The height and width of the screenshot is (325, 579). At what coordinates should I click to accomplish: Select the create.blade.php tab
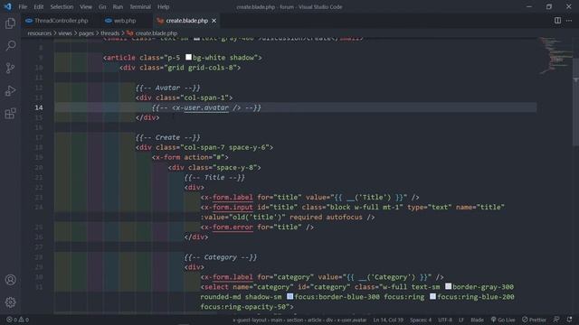click(187, 21)
